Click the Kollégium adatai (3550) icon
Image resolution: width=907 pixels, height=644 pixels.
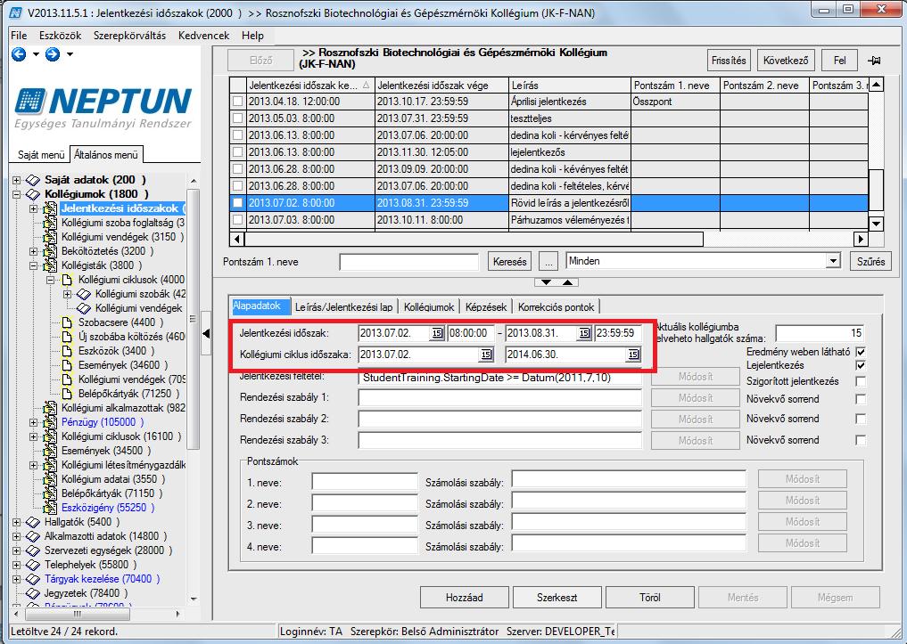(50, 479)
